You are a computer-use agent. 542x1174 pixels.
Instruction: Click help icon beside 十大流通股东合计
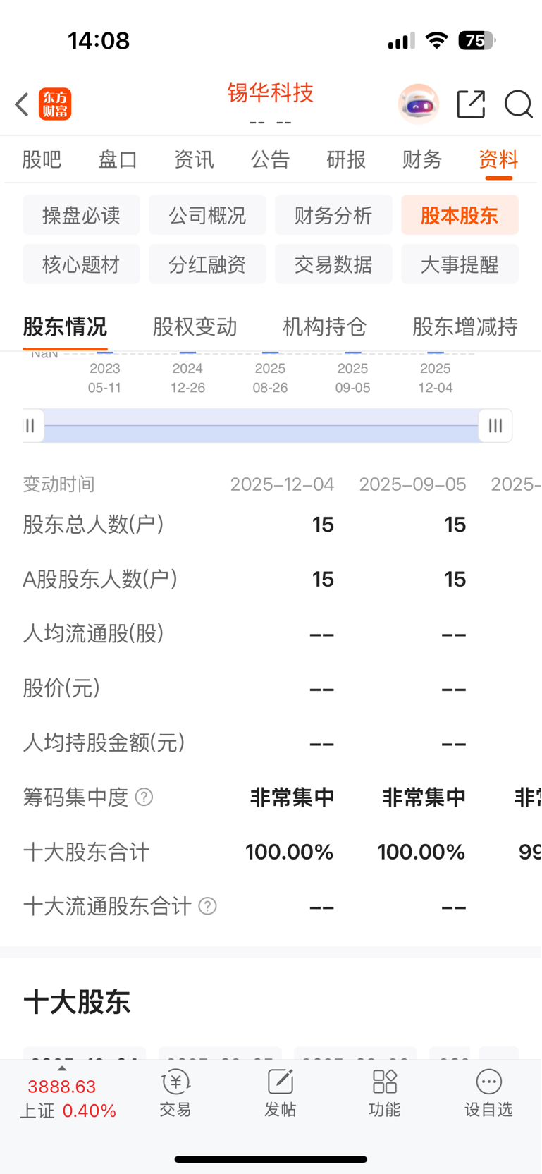click(x=207, y=906)
